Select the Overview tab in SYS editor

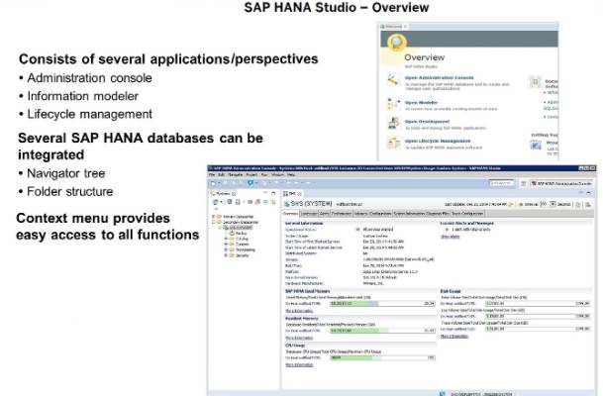click(x=290, y=214)
